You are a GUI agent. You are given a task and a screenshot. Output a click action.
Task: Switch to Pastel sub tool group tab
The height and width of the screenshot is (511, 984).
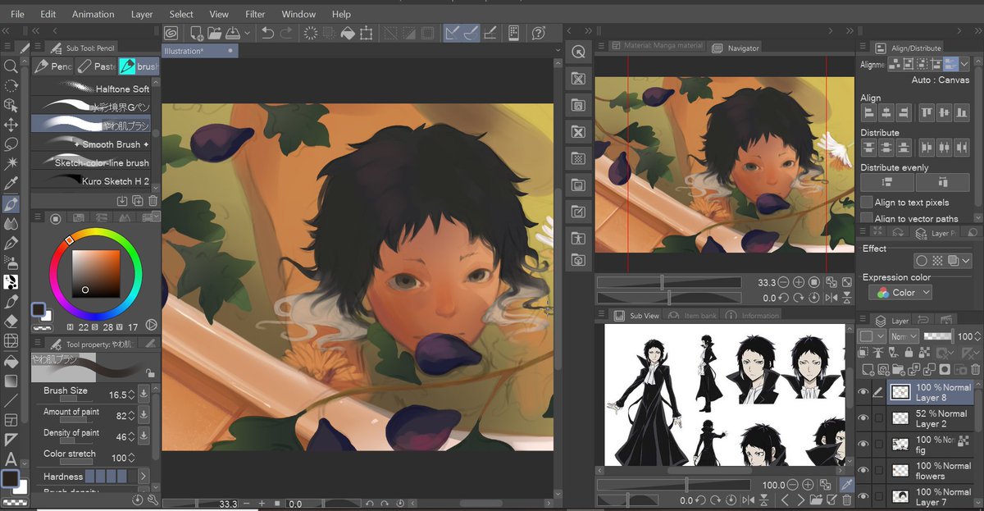pyautogui.click(x=97, y=66)
